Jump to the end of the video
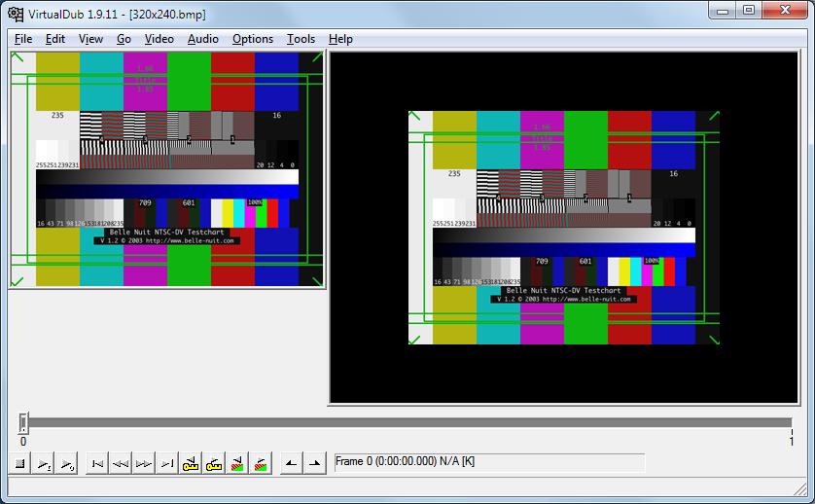 pos(167,463)
